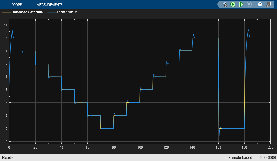This screenshot has height=161, width=277.
Task: Toggle Reference Setpoints signal in legend
Action: 27,12
